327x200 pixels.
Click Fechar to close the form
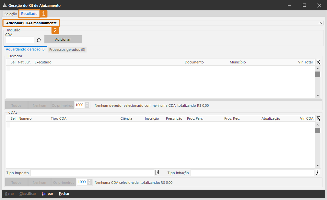coord(64,194)
